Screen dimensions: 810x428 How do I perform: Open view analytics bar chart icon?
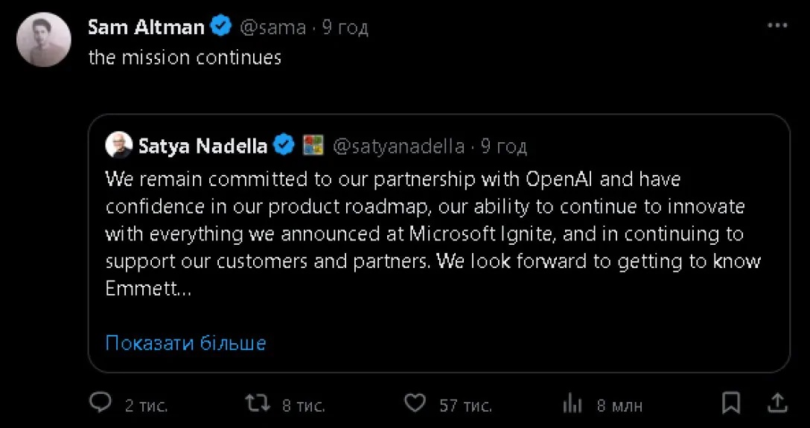tap(573, 404)
